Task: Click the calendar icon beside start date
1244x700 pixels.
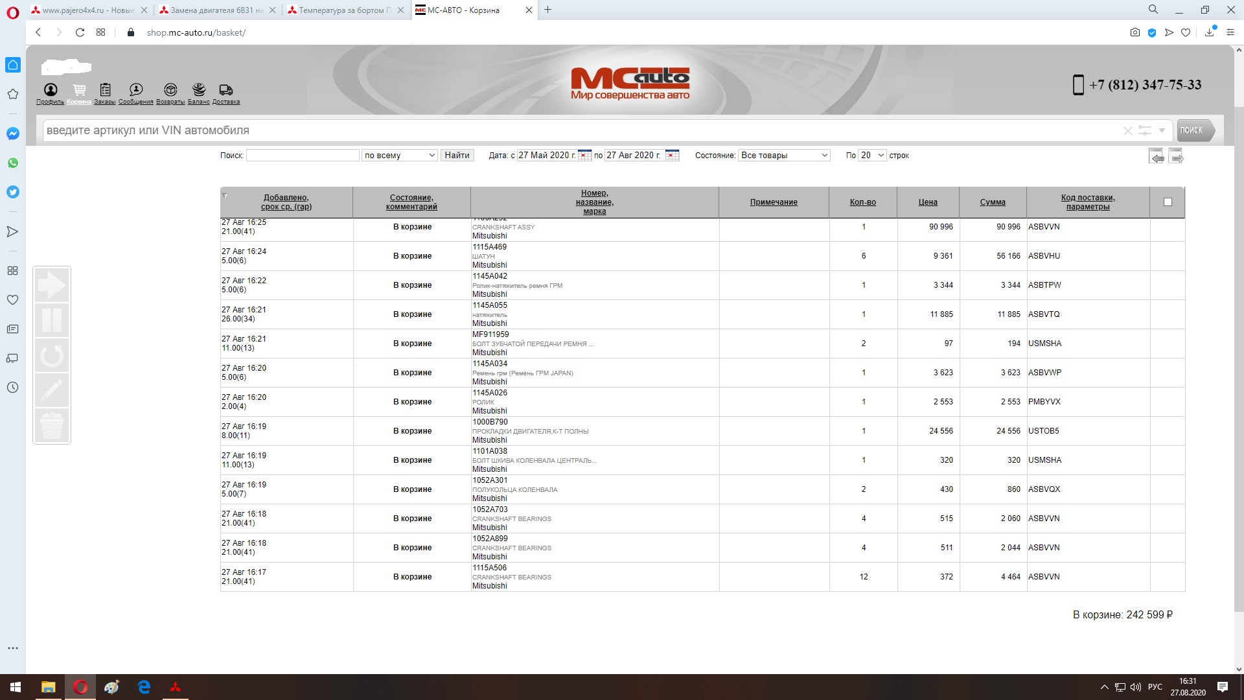Action: pyautogui.click(x=584, y=156)
